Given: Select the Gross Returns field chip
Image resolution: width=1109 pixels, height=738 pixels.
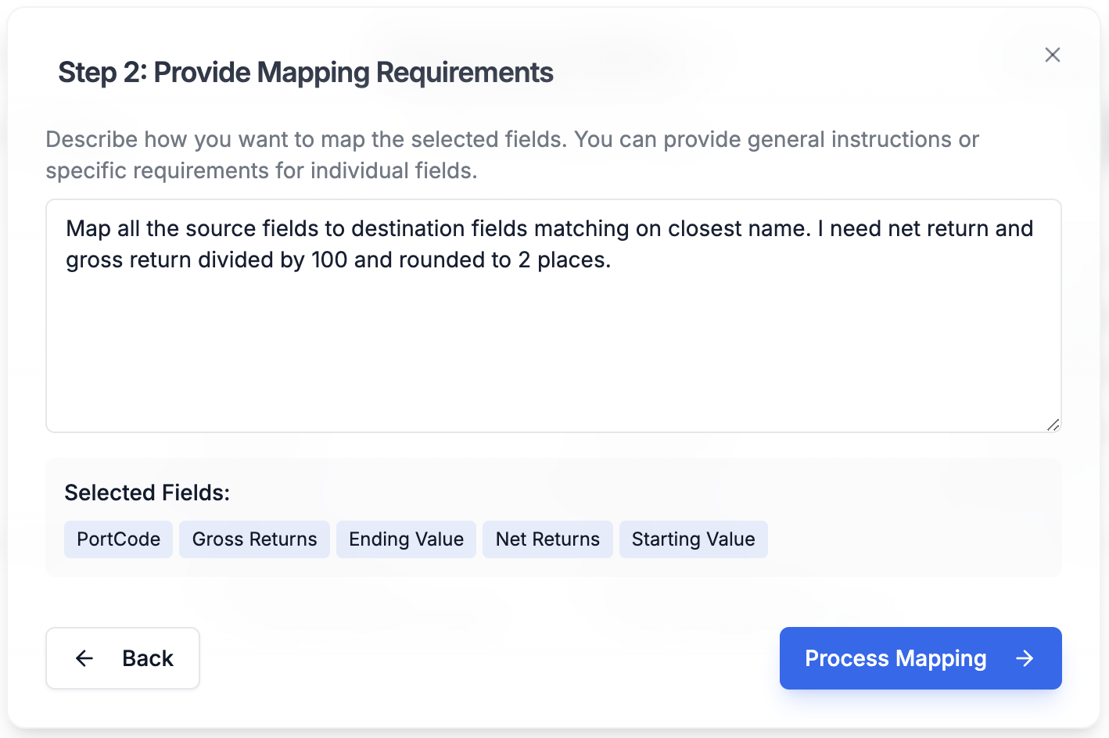Looking at the screenshot, I should click(254, 539).
